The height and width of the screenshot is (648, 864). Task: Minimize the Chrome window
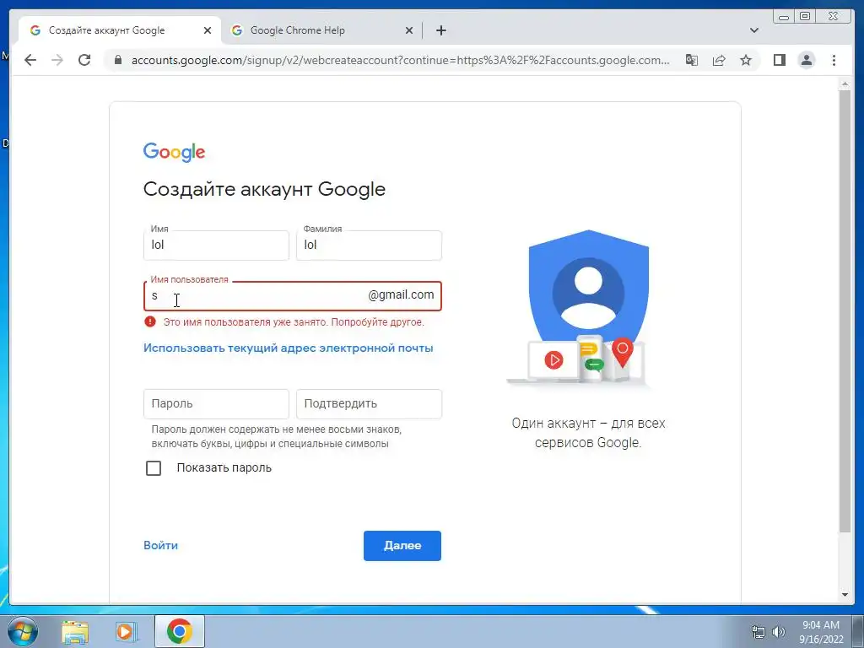[x=784, y=17]
